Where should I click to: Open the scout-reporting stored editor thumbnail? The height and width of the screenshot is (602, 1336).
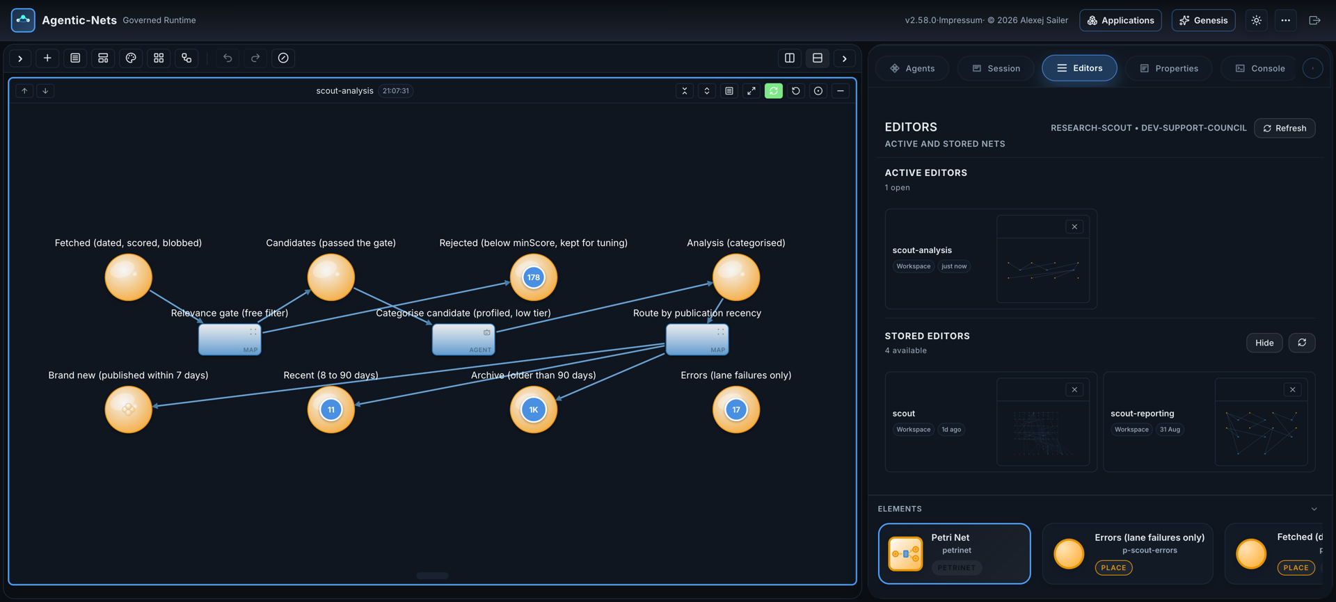point(1261,422)
